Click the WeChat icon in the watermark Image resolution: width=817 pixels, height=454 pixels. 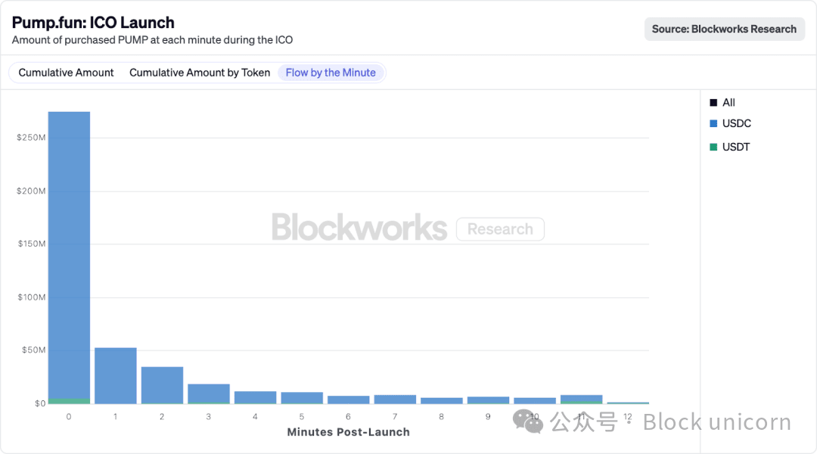(x=528, y=421)
